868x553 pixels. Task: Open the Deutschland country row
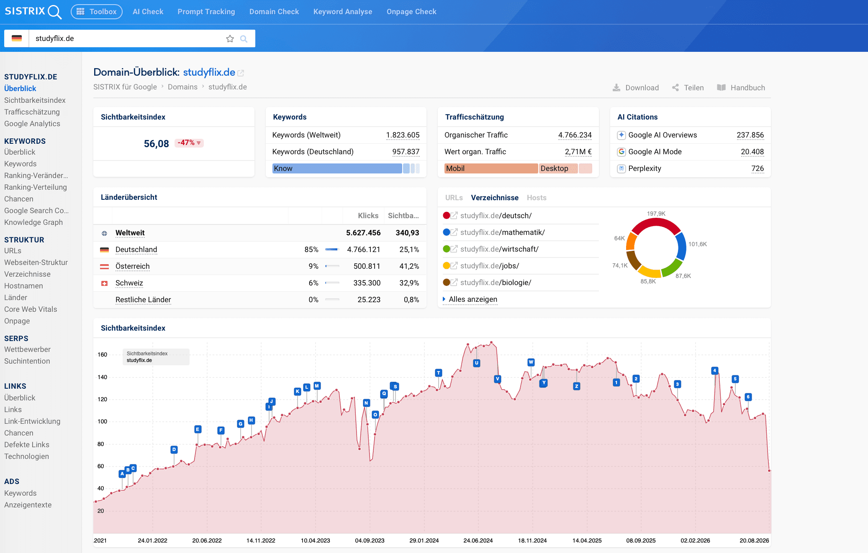[260, 250]
